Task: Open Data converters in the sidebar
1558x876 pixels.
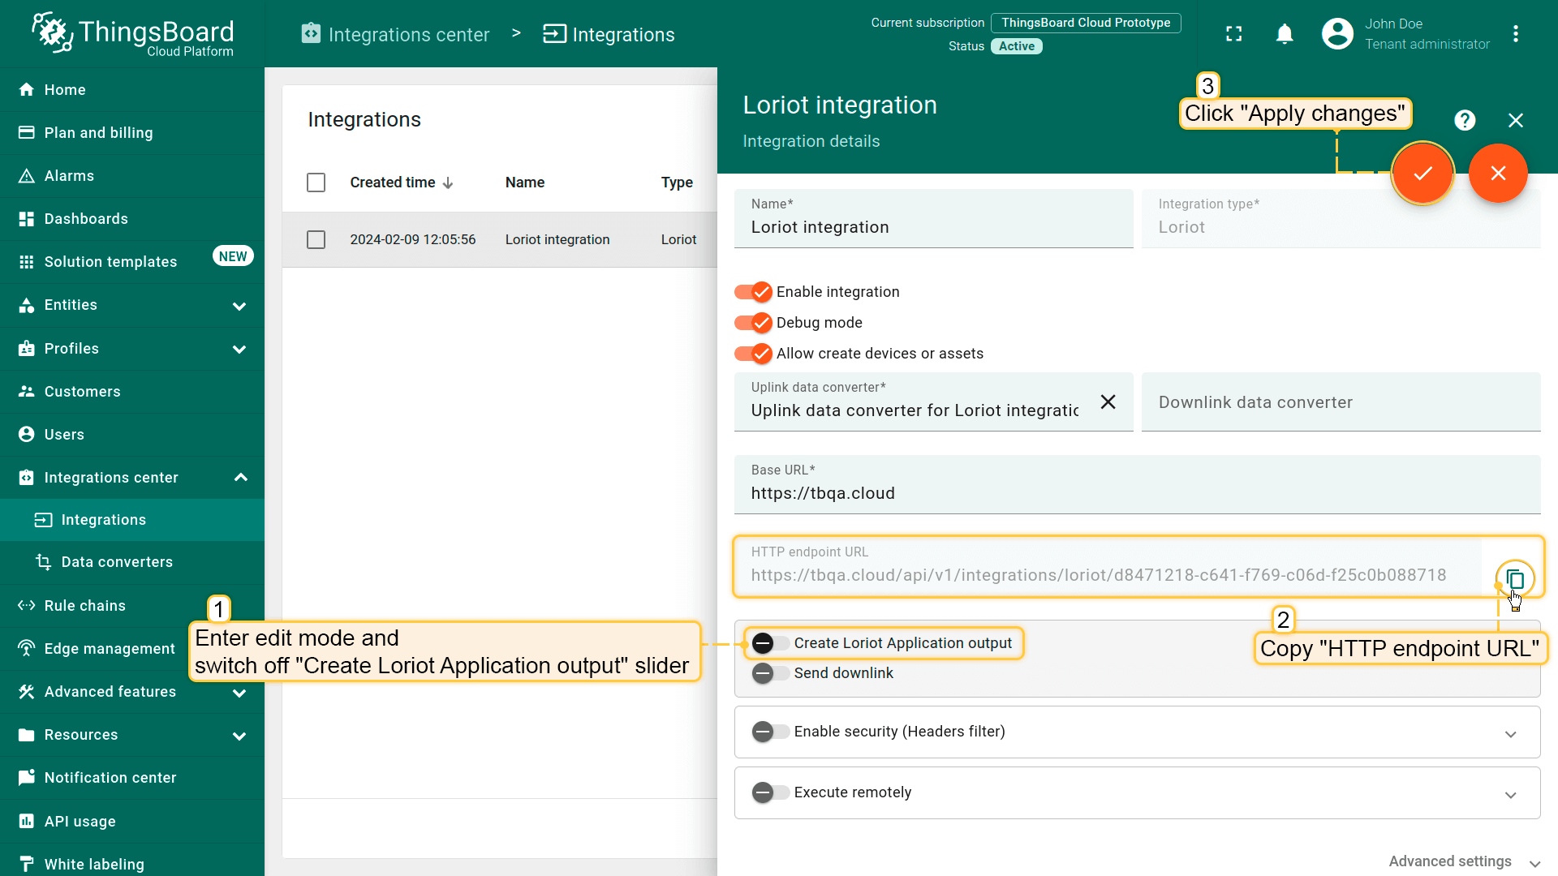Action: click(117, 562)
